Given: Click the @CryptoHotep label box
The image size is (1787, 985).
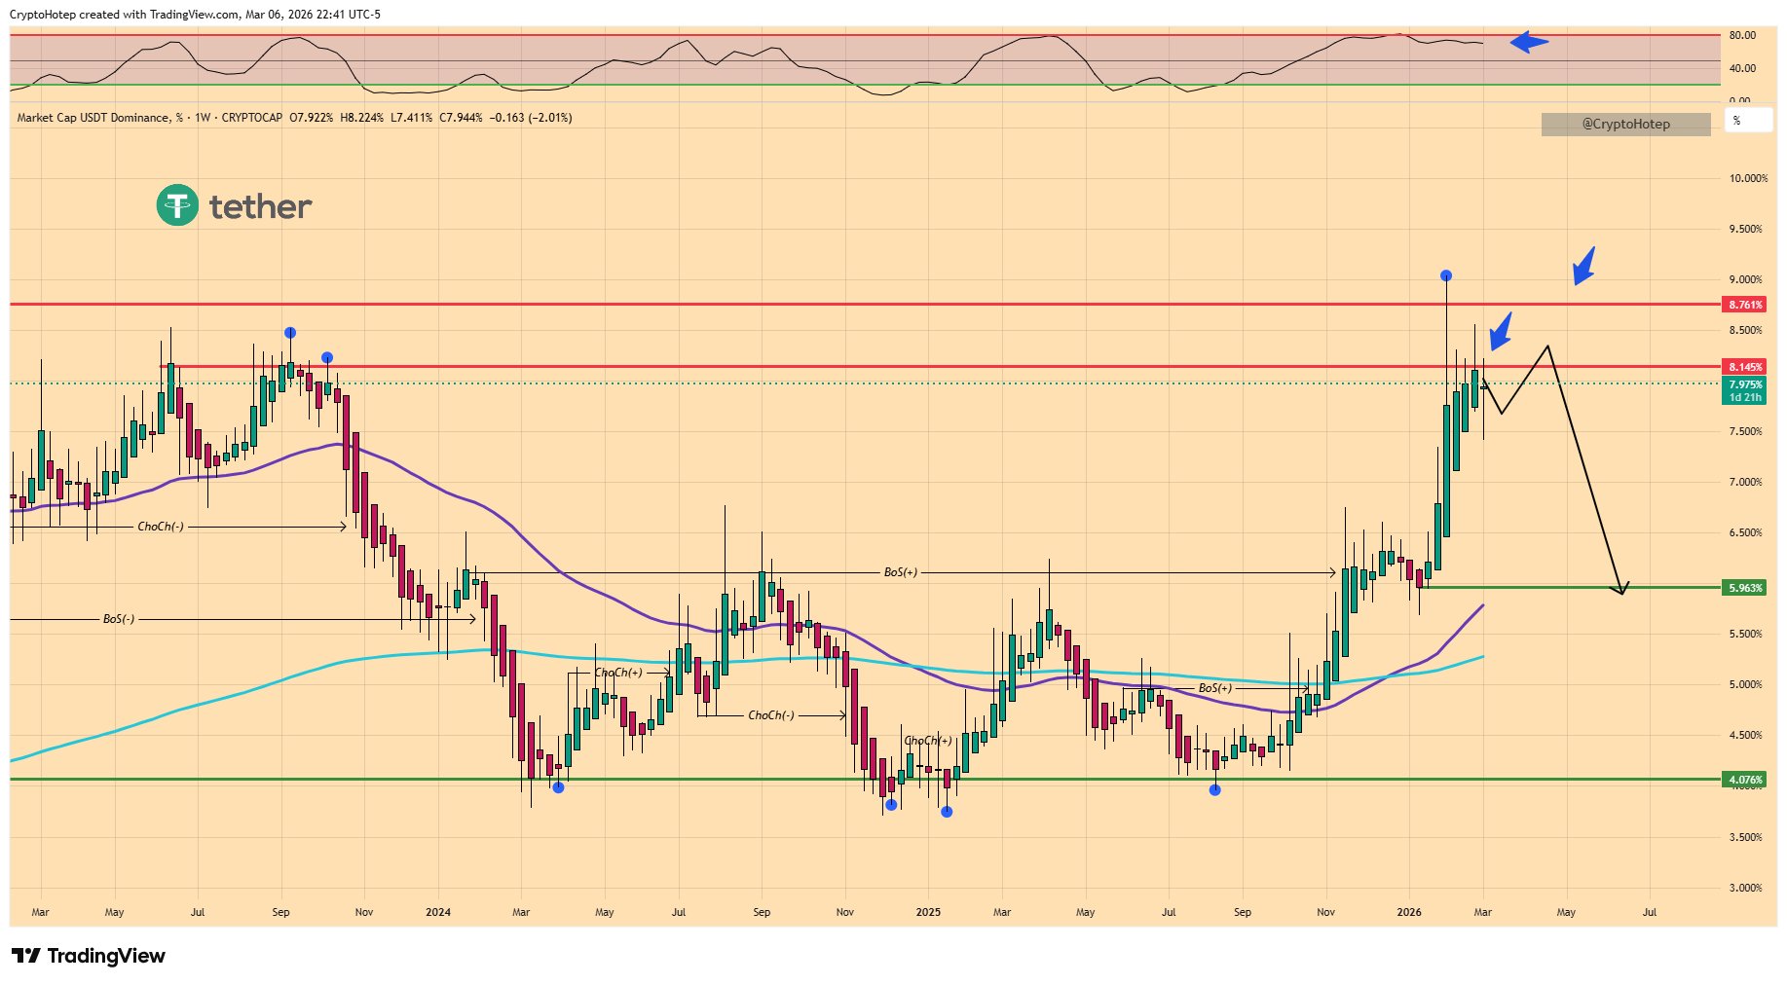Looking at the screenshot, I should (1625, 124).
